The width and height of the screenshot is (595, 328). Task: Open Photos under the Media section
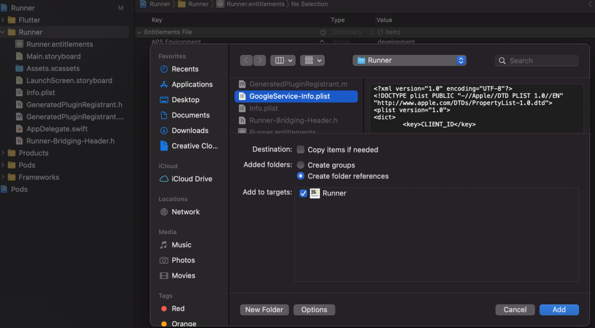[x=182, y=260]
